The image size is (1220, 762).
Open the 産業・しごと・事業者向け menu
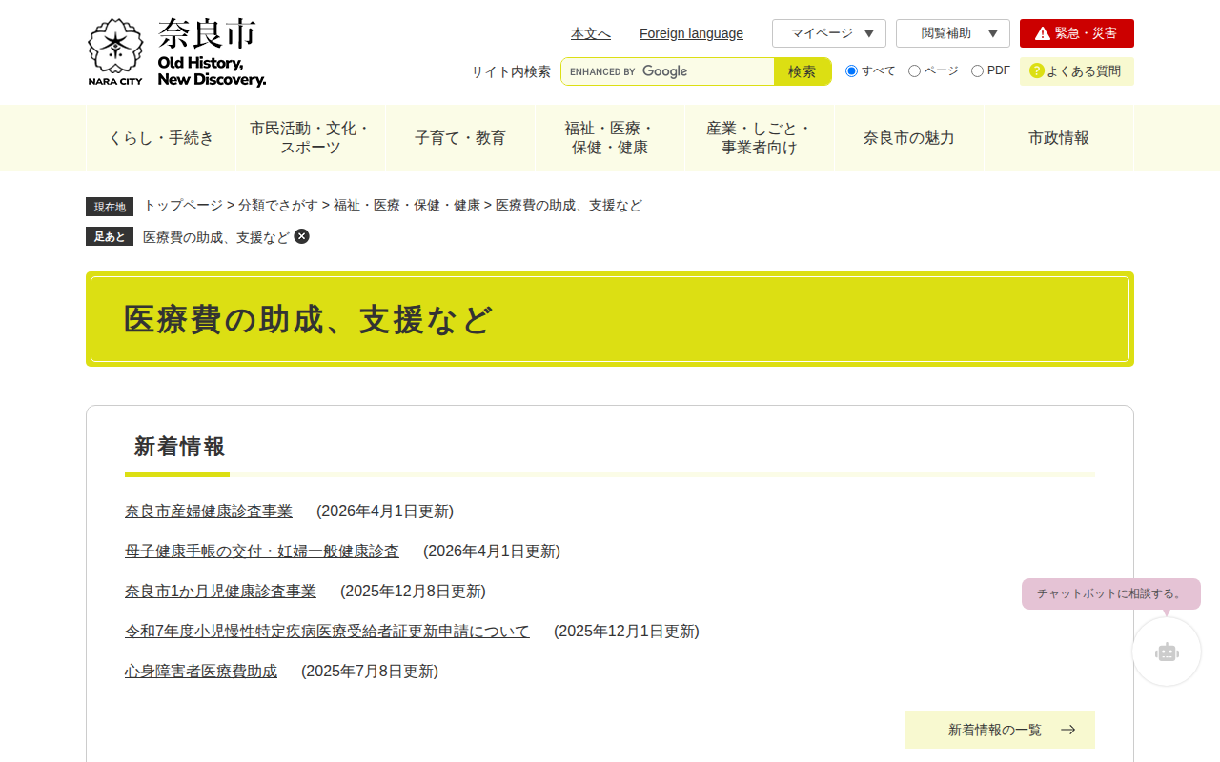pos(760,138)
